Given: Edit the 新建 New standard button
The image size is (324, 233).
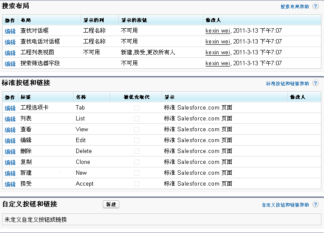Looking at the screenshot, I should [x=10, y=173].
